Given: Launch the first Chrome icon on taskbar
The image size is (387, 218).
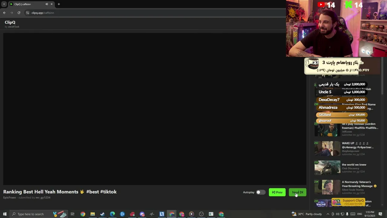Looking at the screenshot, I should [83, 214].
